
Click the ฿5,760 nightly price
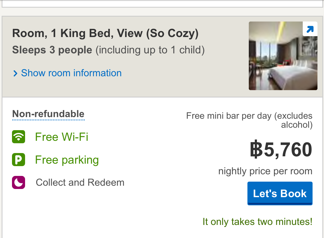coord(281,150)
